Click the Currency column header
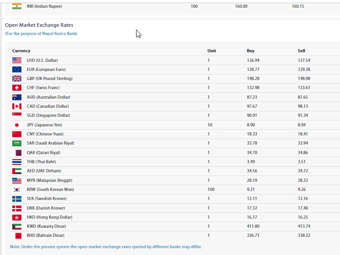 coord(21,51)
